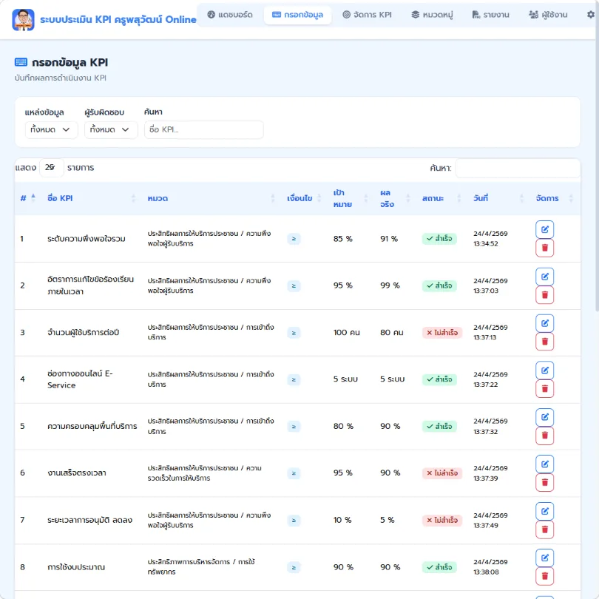
Task: Edit the การใช้งบประมาณ KPI row
Action: tap(544, 558)
